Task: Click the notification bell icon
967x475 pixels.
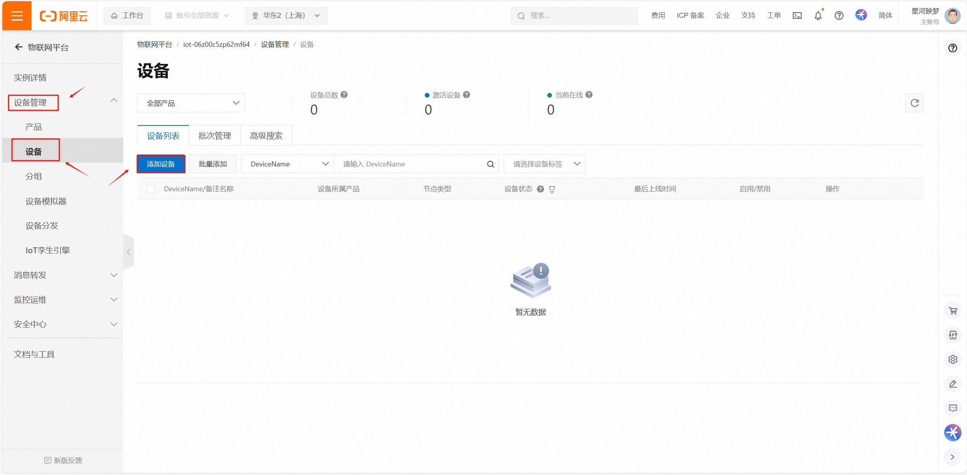Action: [x=818, y=15]
